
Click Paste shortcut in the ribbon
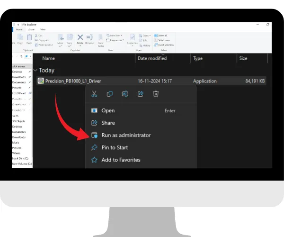(44, 45)
